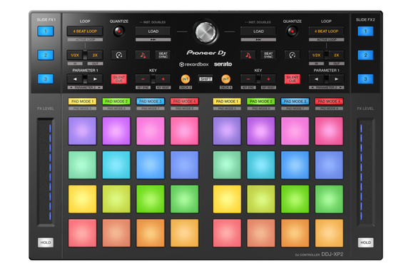Click left PARAMETER 1 left-arrow button
Viewport: 411px width, 271px height.
pyautogui.click(x=75, y=79)
